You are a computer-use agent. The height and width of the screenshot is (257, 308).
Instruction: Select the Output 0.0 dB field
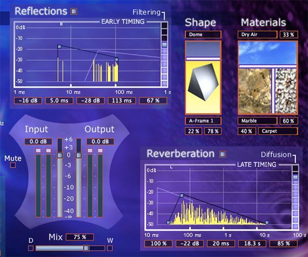coord(100,141)
